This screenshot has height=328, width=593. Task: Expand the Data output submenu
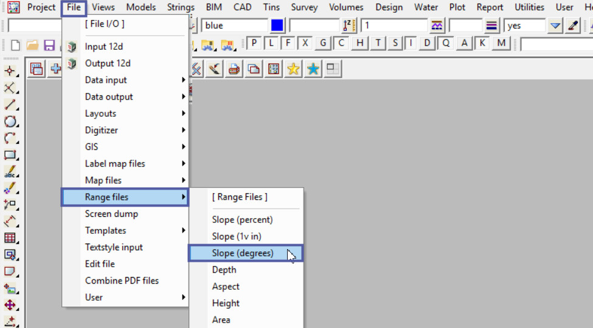pos(125,97)
